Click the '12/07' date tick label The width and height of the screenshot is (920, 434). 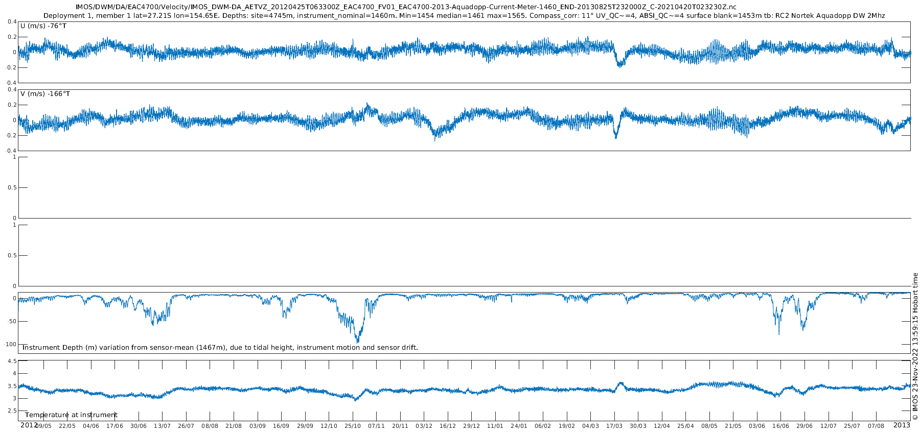click(829, 426)
